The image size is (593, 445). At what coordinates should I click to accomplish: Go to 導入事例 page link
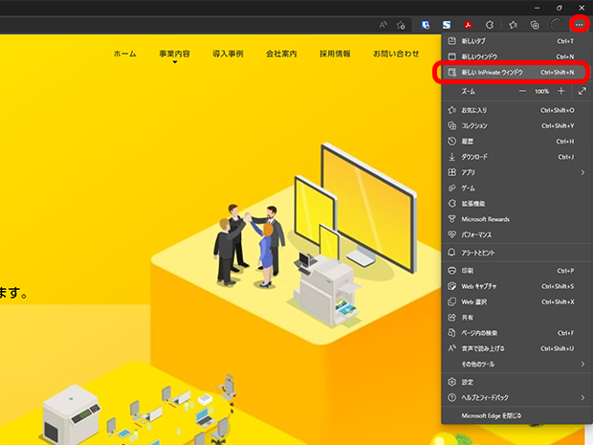click(x=228, y=54)
